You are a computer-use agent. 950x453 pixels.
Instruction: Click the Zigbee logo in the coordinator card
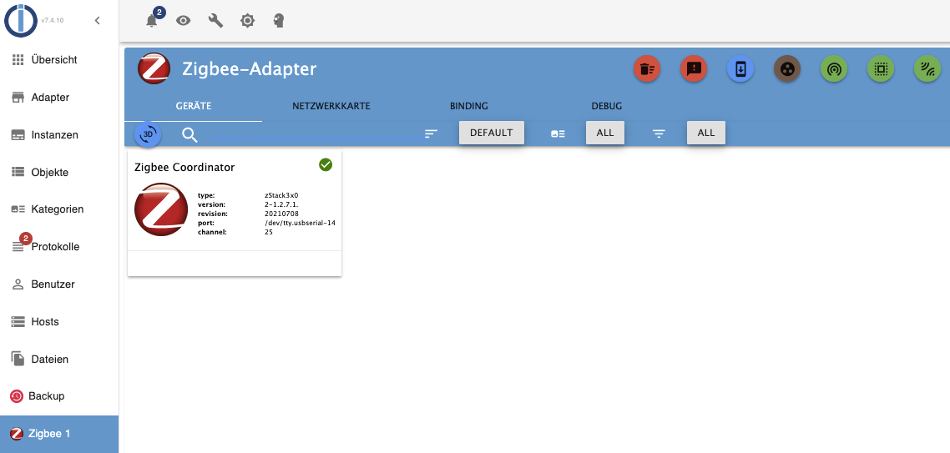point(161,209)
